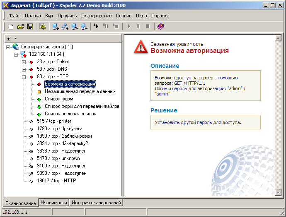The image size is (286, 217).
Task: Select the 9100 / tcp - Недоступен row
Action: [x=62, y=166]
